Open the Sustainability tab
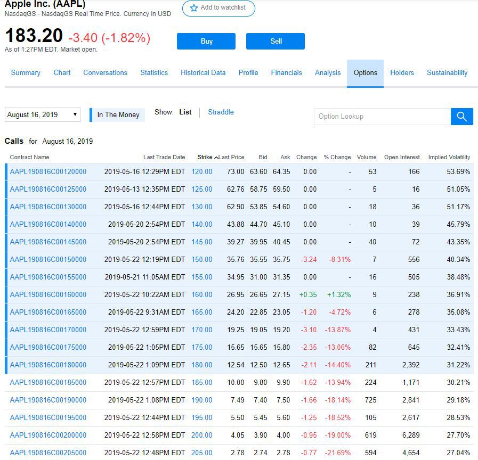478x460 pixels. click(x=447, y=73)
